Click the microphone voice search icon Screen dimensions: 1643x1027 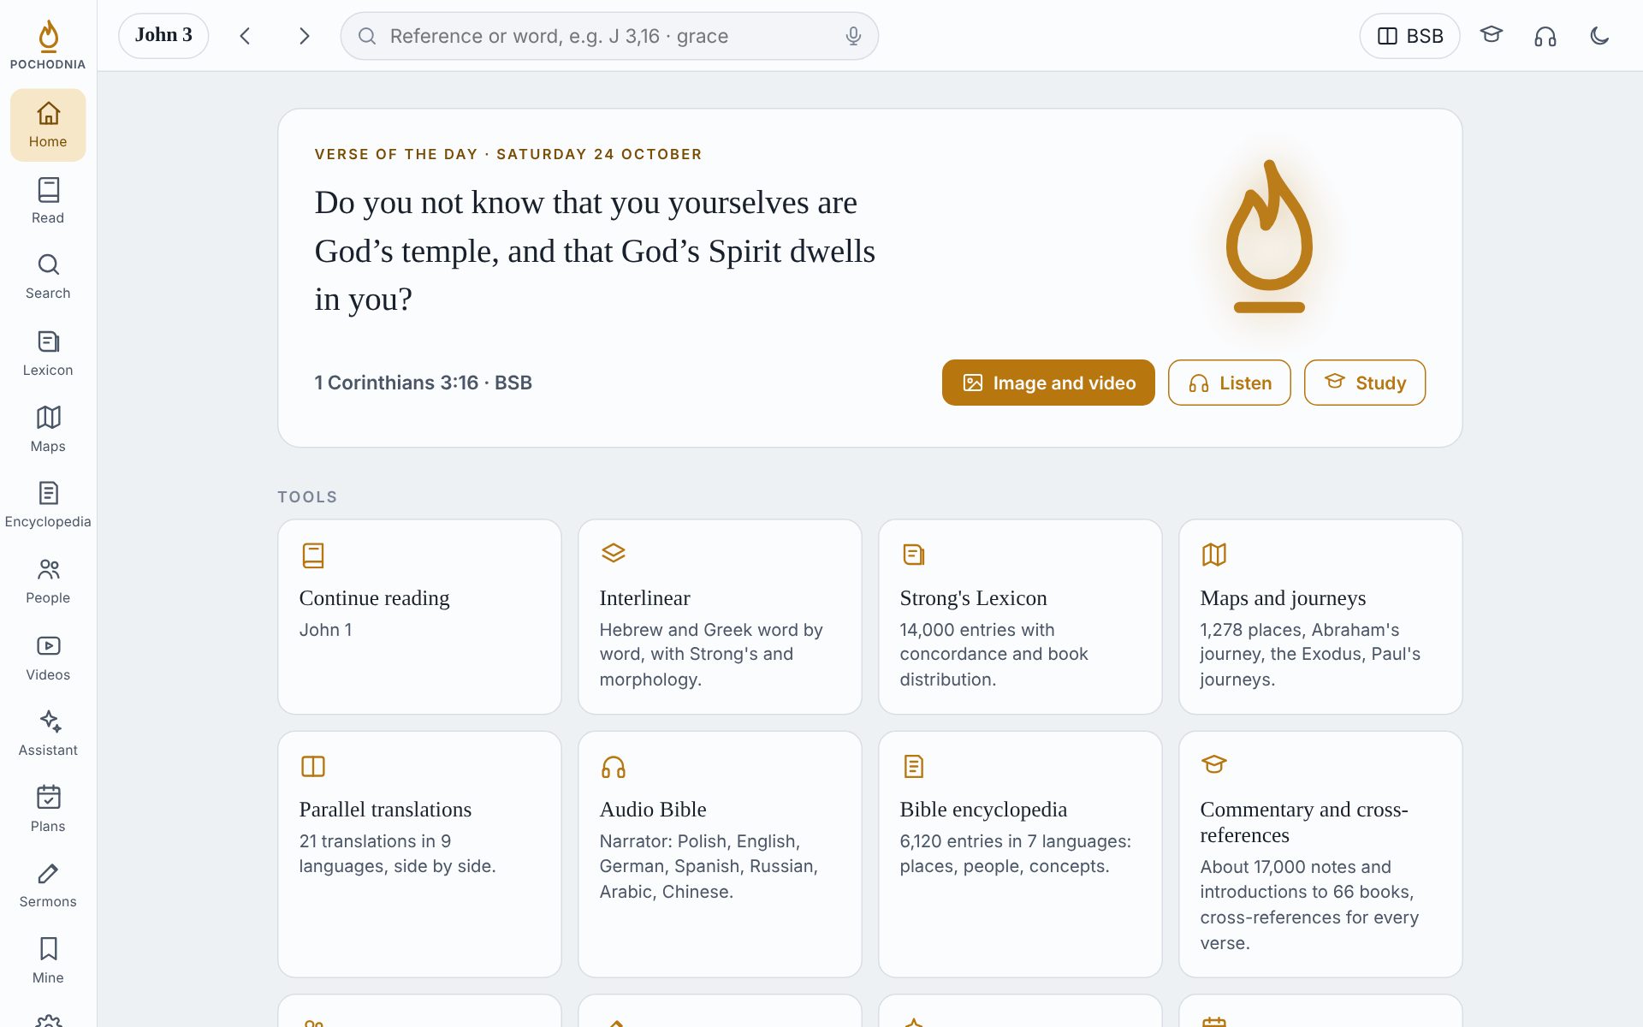(x=853, y=36)
